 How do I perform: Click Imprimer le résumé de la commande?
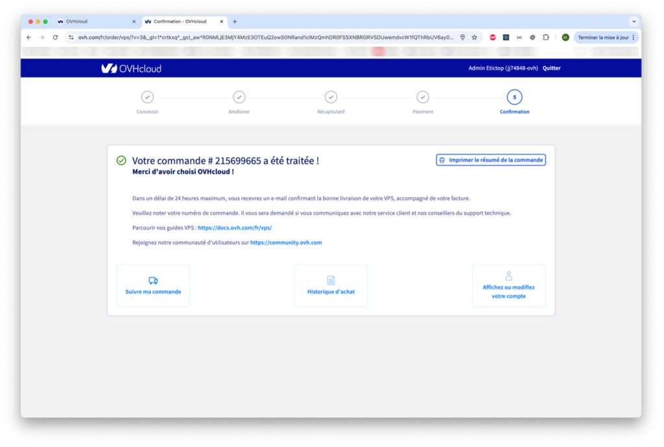pyautogui.click(x=491, y=160)
